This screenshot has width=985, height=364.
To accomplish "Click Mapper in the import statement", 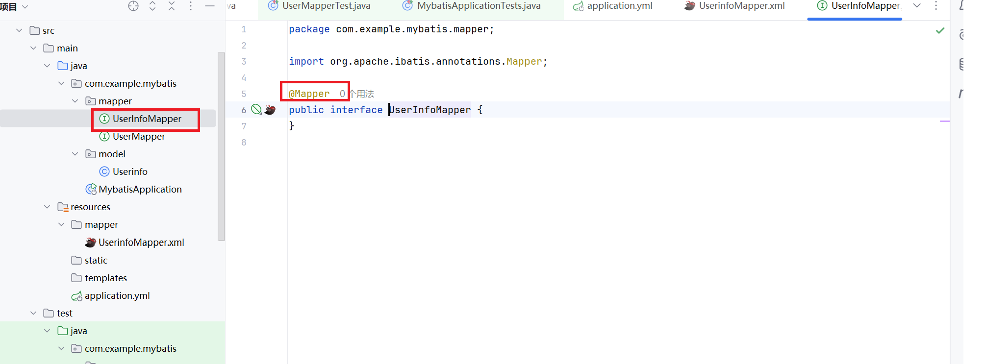I will 524,61.
